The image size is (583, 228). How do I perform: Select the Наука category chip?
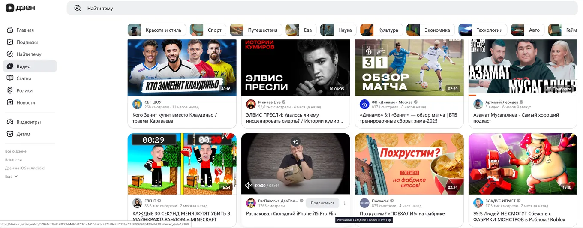coord(338,30)
